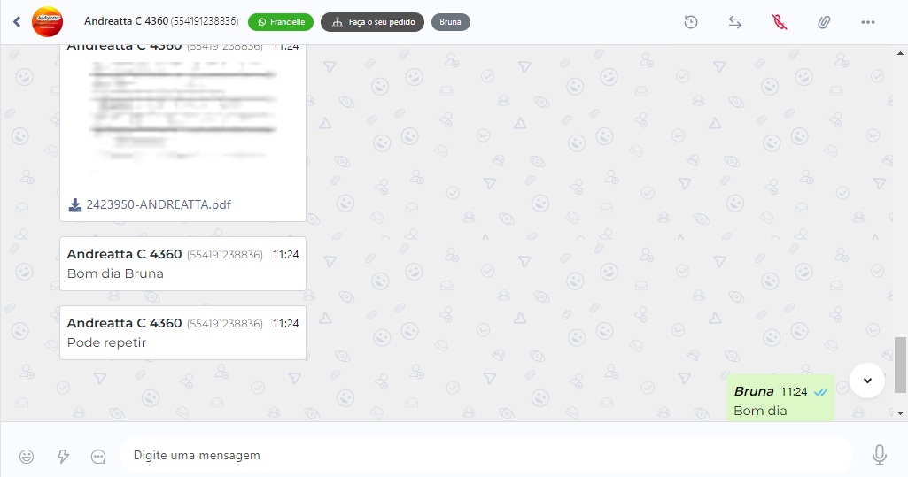Jump to latest messages with down chevron
The width and height of the screenshot is (908, 477).
867,380
